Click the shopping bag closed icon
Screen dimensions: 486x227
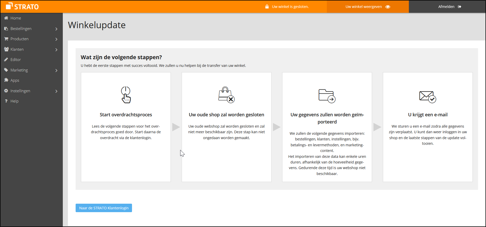(226, 95)
